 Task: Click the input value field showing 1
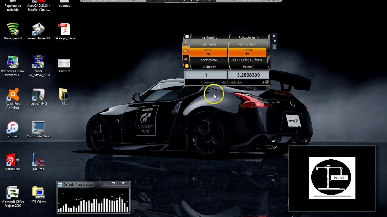[x=206, y=75]
